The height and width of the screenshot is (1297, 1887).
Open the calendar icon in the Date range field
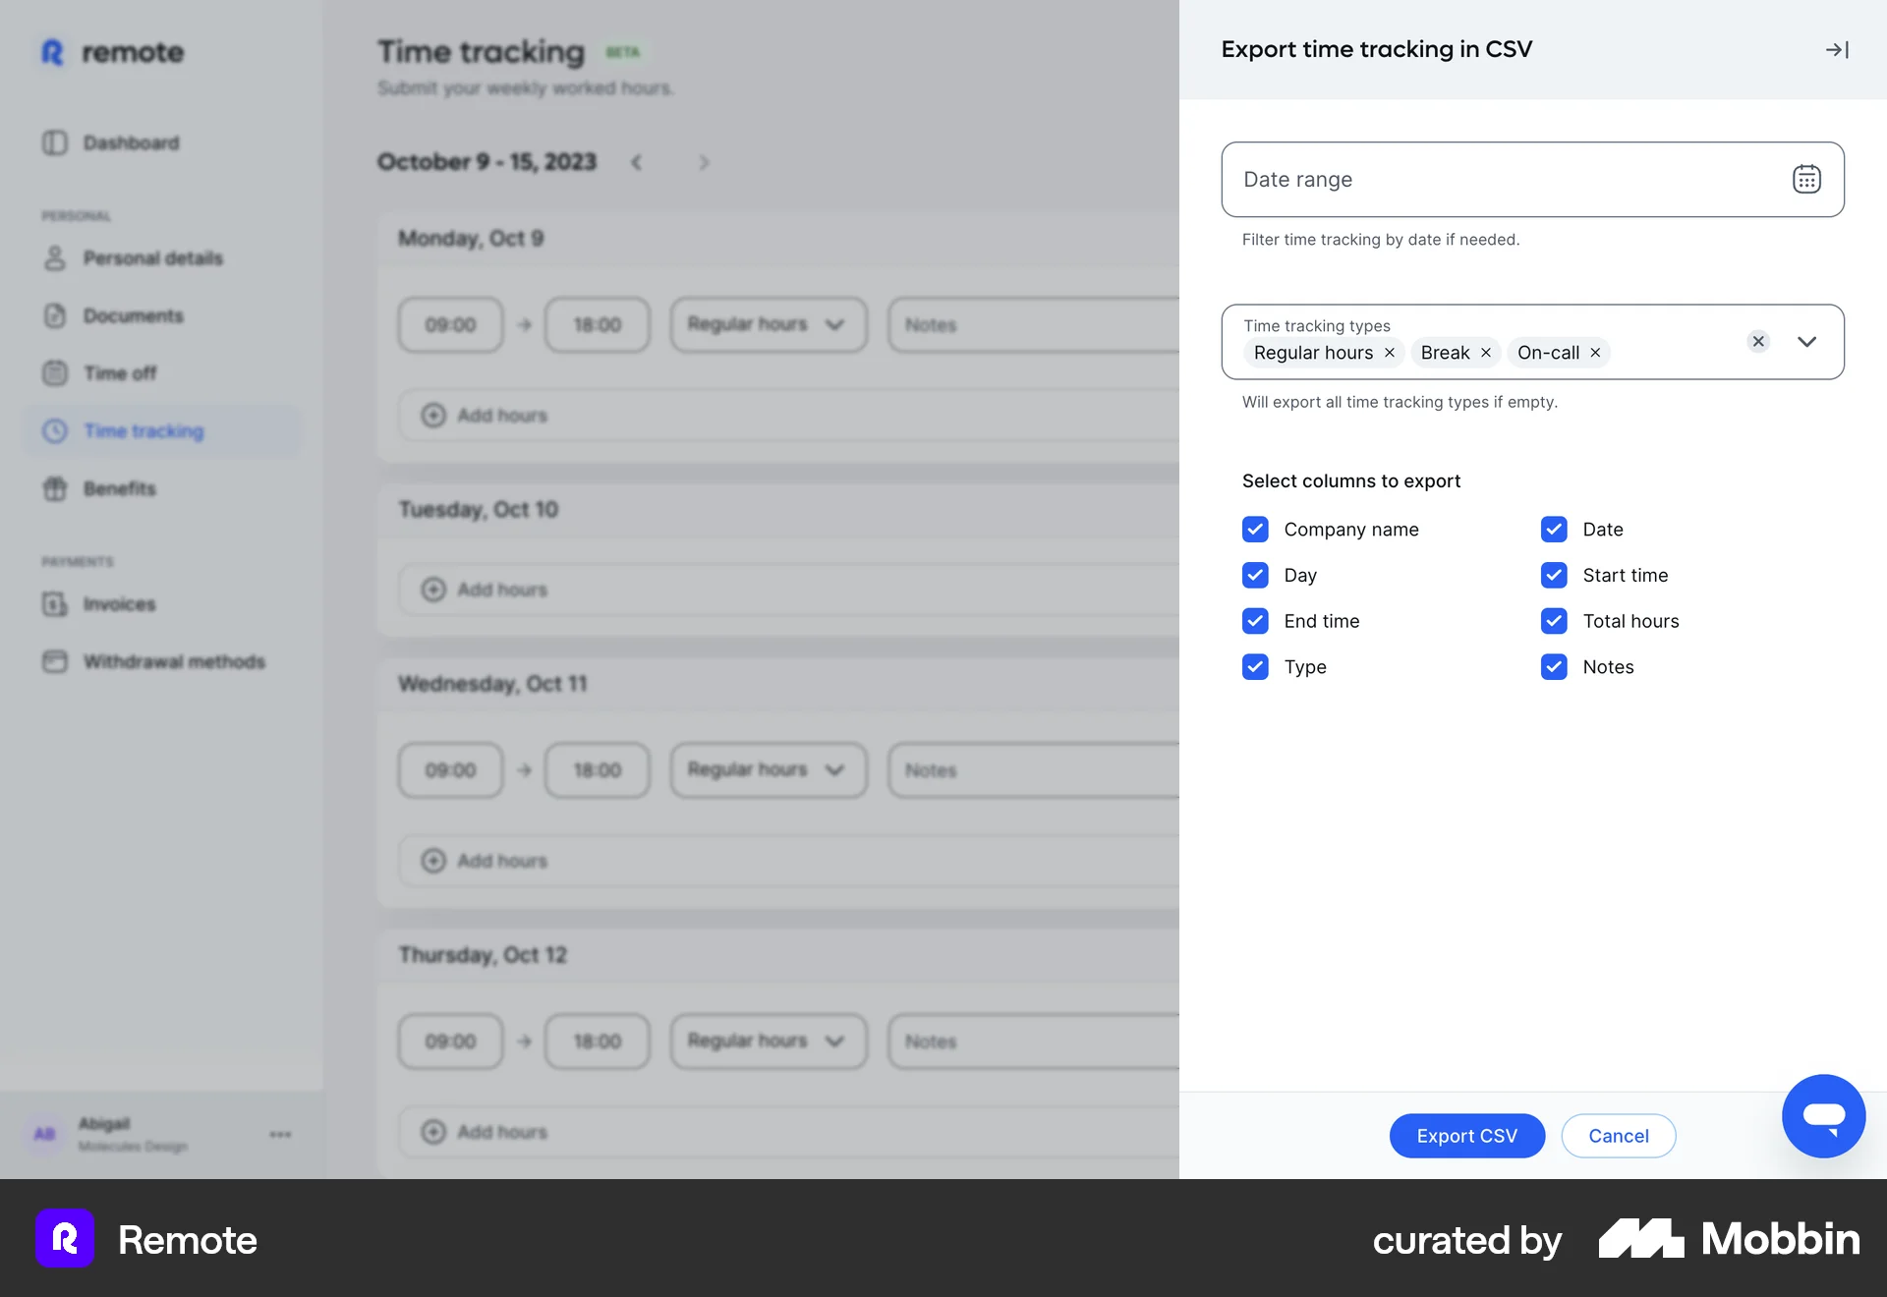pyautogui.click(x=1806, y=179)
